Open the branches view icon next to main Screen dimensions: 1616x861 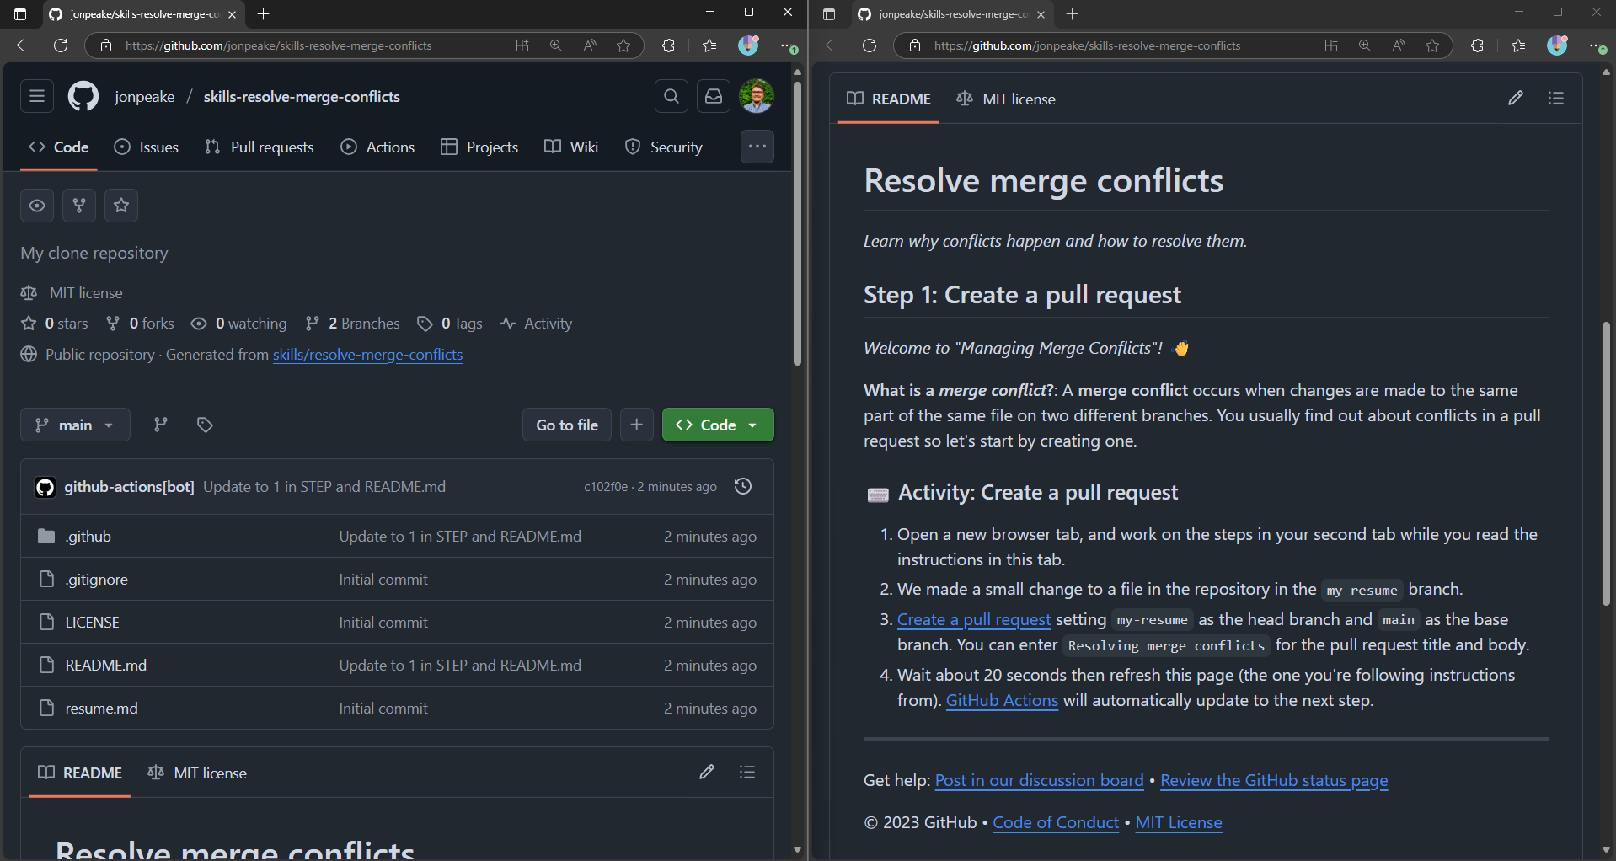click(x=160, y=425)
